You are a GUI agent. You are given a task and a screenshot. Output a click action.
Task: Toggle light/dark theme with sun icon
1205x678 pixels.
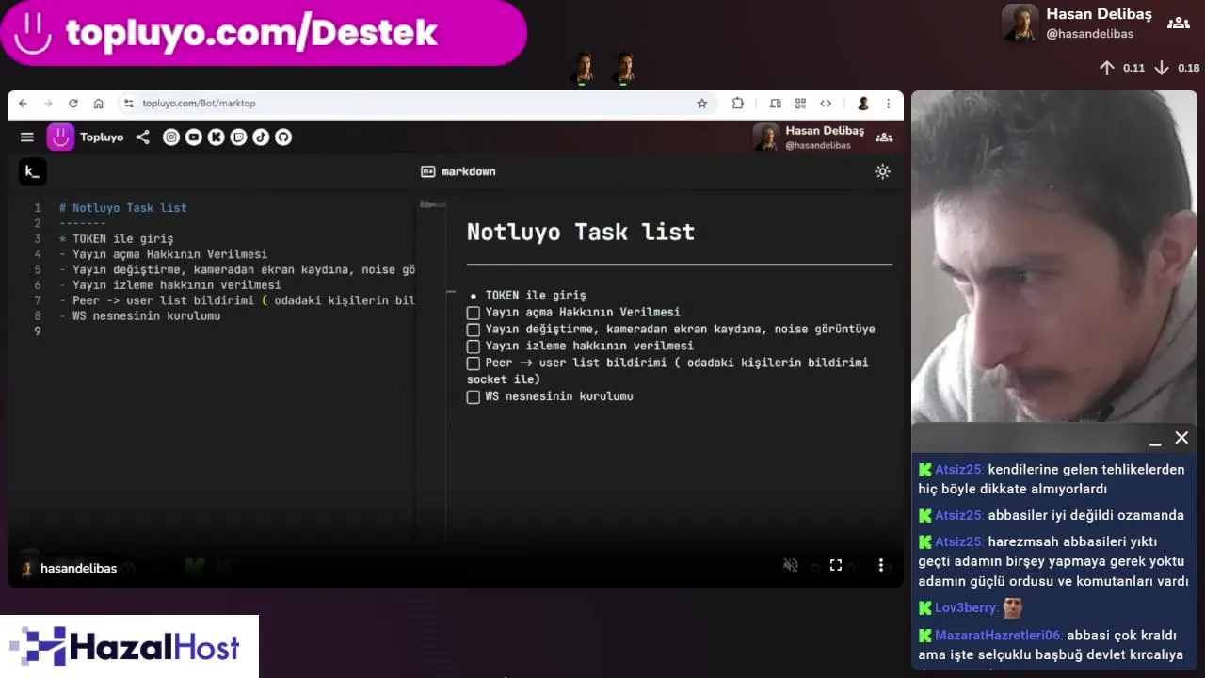pyautogui.click(x=882, y=171)
